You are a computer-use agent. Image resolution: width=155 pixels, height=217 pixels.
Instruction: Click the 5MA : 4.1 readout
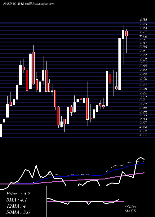click(16, 200)
